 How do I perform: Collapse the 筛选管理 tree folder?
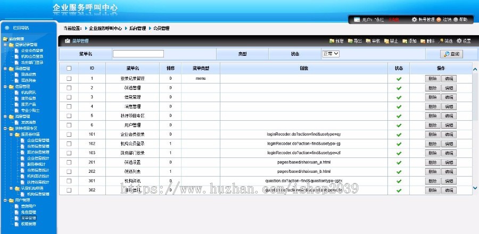click(x=5, y=69)
